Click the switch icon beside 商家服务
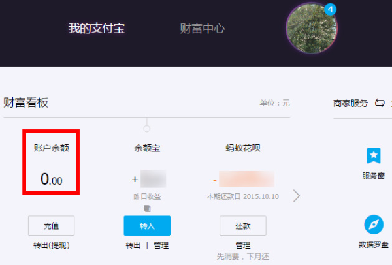 coord(380,103)
